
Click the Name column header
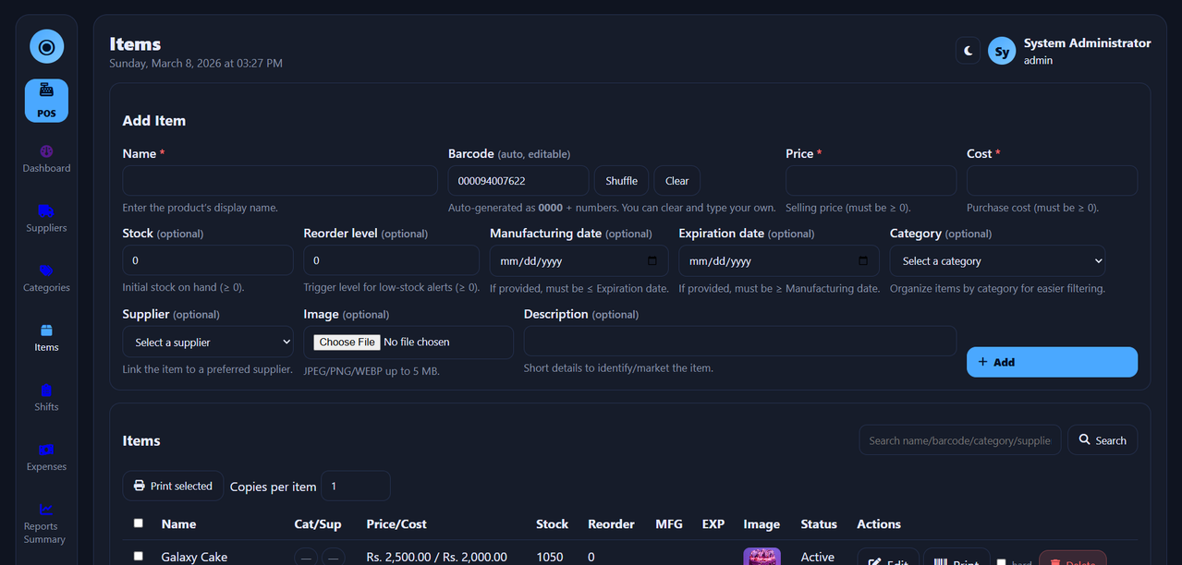(x=178, y=523)
